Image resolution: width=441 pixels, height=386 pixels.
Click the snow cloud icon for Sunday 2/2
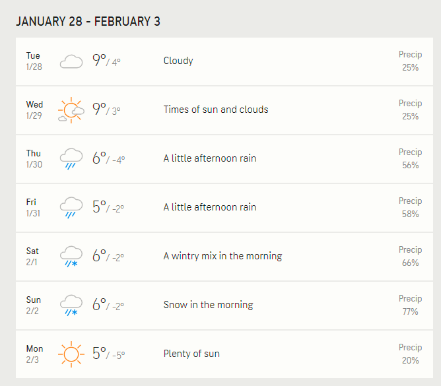click(71, 306)
